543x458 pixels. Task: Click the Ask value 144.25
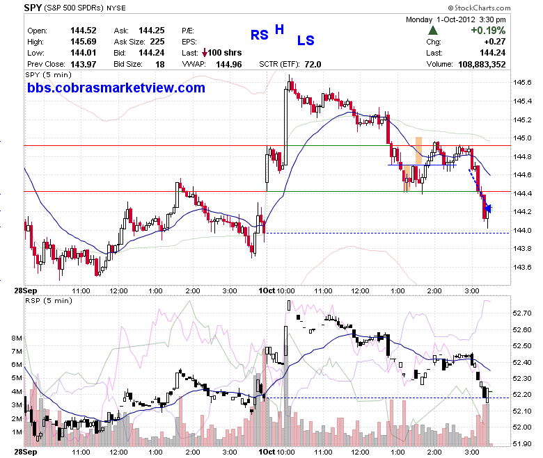tap(152, 31)
